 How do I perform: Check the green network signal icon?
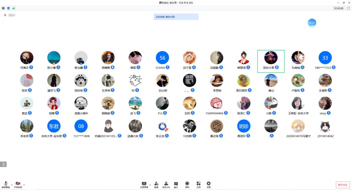[x=13, y=8]
